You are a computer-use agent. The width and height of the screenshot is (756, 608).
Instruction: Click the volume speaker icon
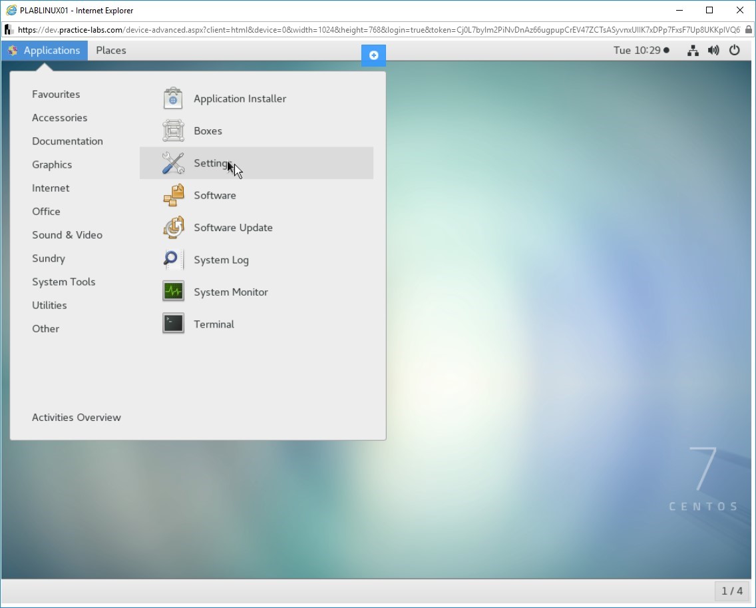(713, 51)
